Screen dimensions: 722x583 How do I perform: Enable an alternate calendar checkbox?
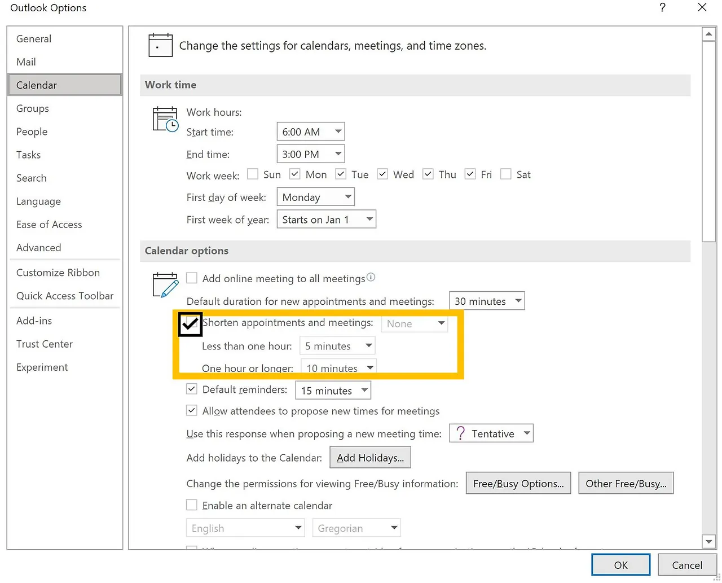click(192, 505)
